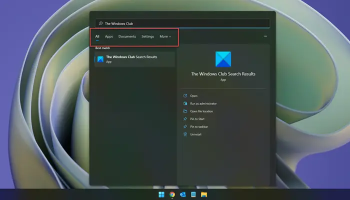Click Uninstall option
The image size is (350, 200).
[x=196, y=134]
